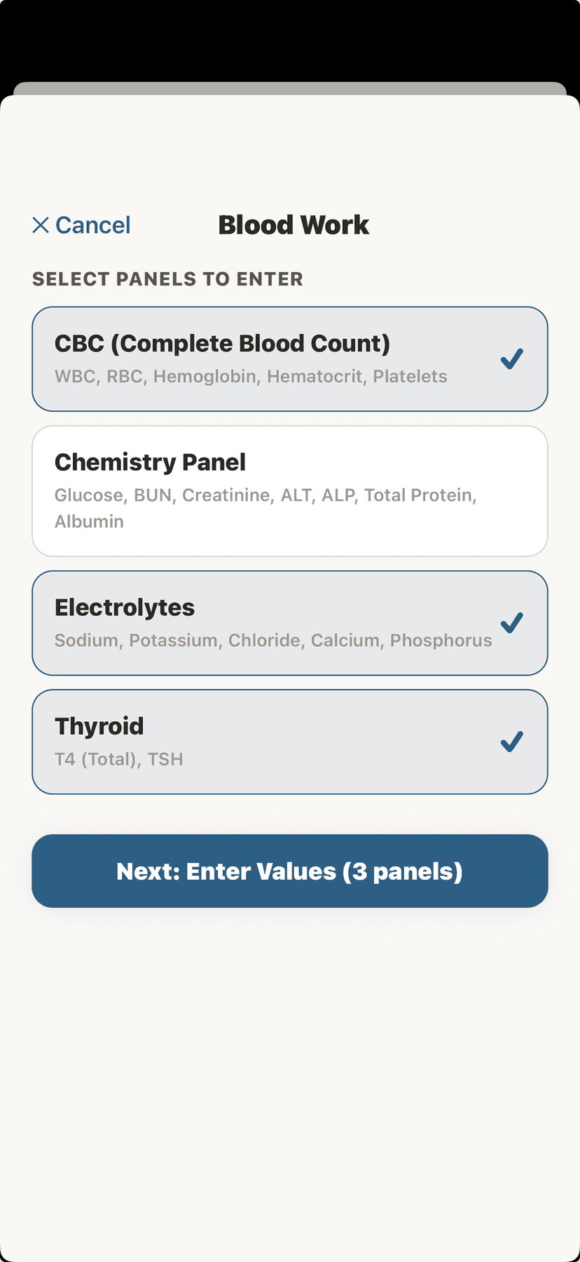Tap the X icon beside Cancel
This screenshot has height=1262, width=580.
(x=41, y=225)
